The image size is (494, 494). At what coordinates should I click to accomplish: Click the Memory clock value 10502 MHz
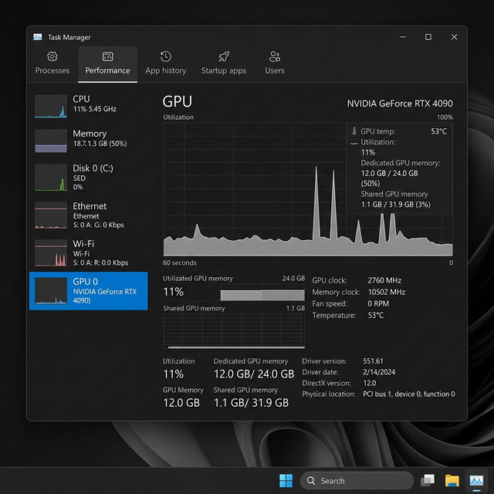(x=387, y=292)
